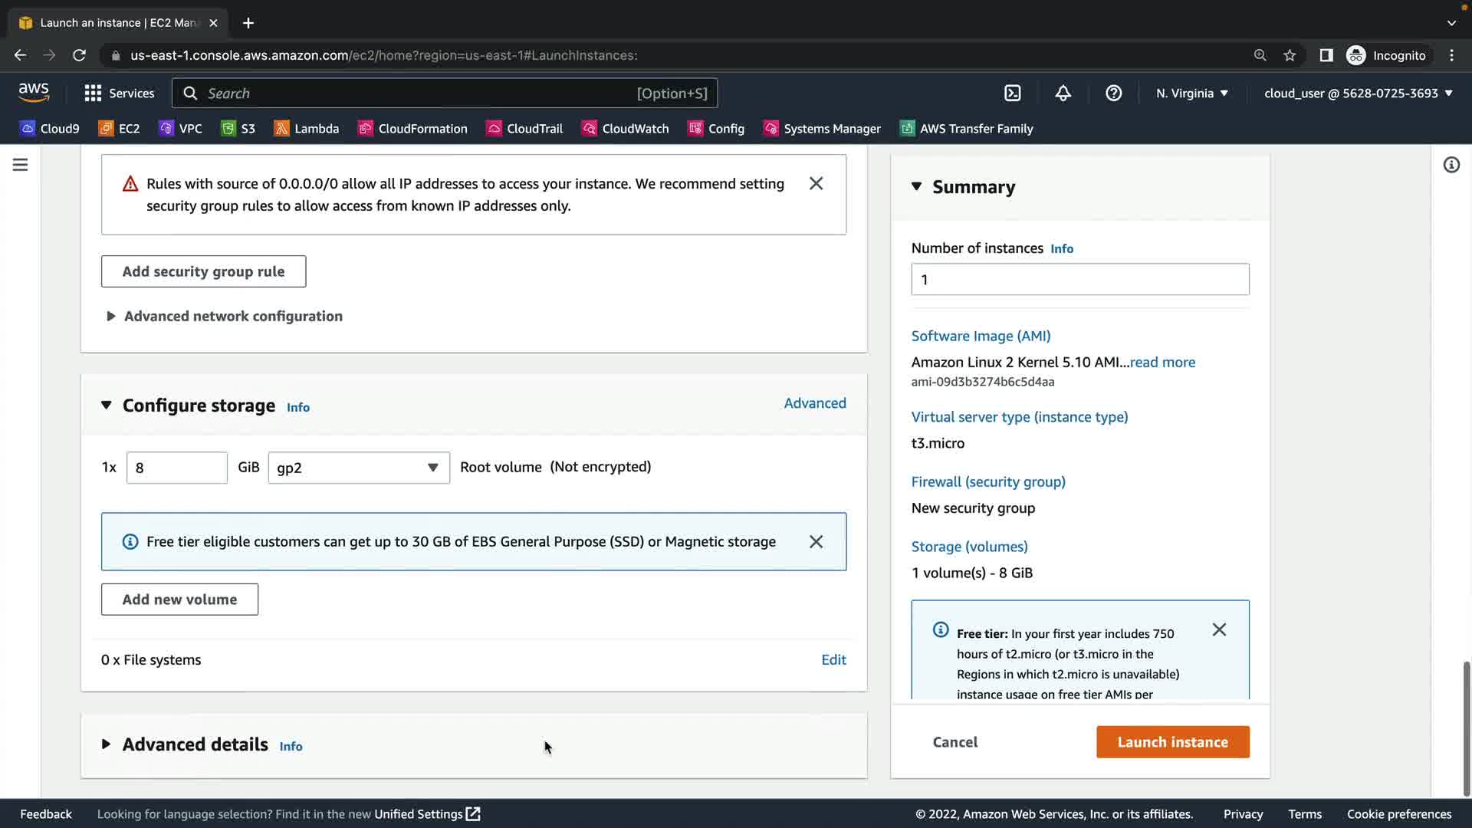Click the Number of instances field

pyautogui.click(x=1079, y=280)
